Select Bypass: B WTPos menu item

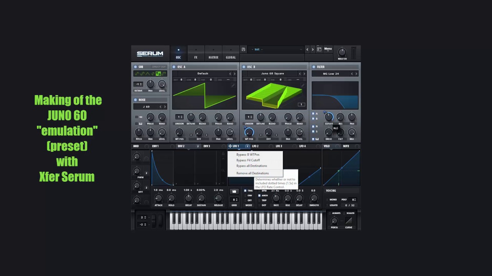(248, 155)
